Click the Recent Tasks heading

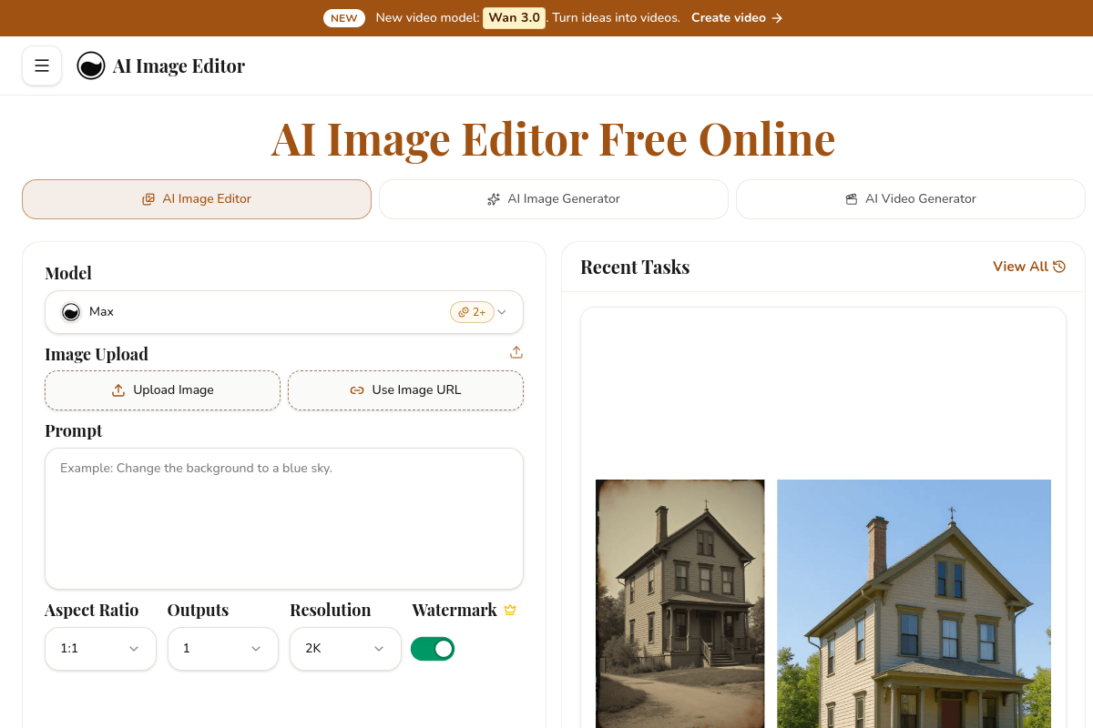pos(635,267)
